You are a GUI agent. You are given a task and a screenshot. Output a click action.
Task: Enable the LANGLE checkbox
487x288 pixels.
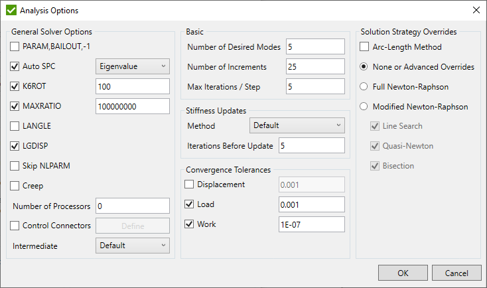(16, 126)
